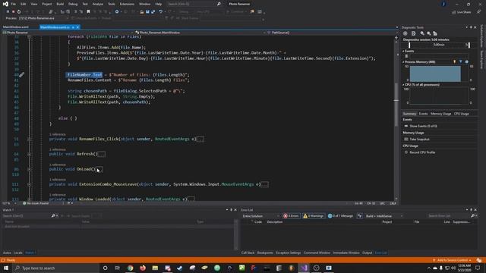Open the Entire Solution scope dropdown
Viewport: 486px width, 273px height.
click(x=260, y=216)
